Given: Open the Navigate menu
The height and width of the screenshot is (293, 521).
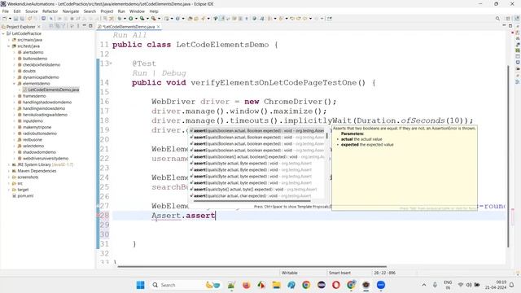Looking at the screenshot, I should [71, 11].
